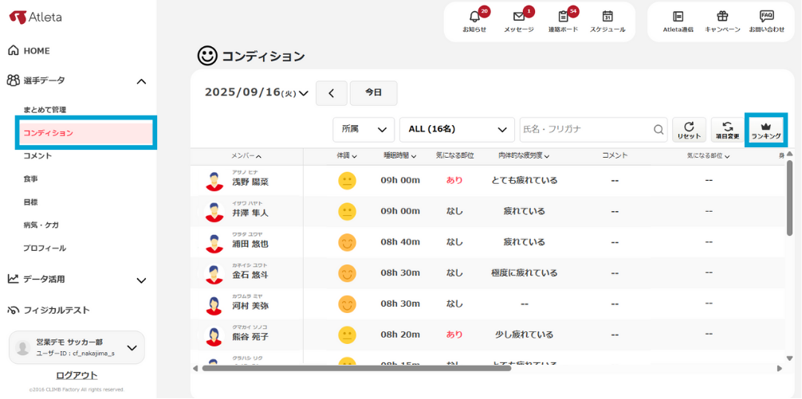
Task: Collapse the 選手データ menu section
Action: point(141,80)
